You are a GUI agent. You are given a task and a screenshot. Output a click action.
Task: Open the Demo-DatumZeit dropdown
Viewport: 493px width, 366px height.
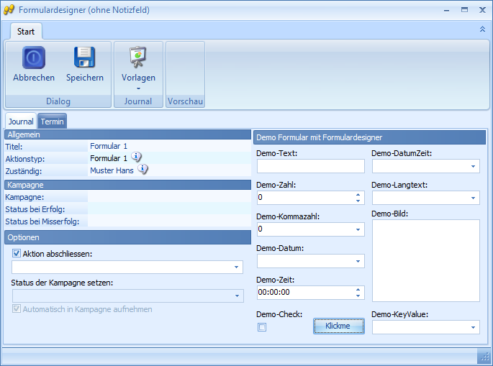[473, 166]
